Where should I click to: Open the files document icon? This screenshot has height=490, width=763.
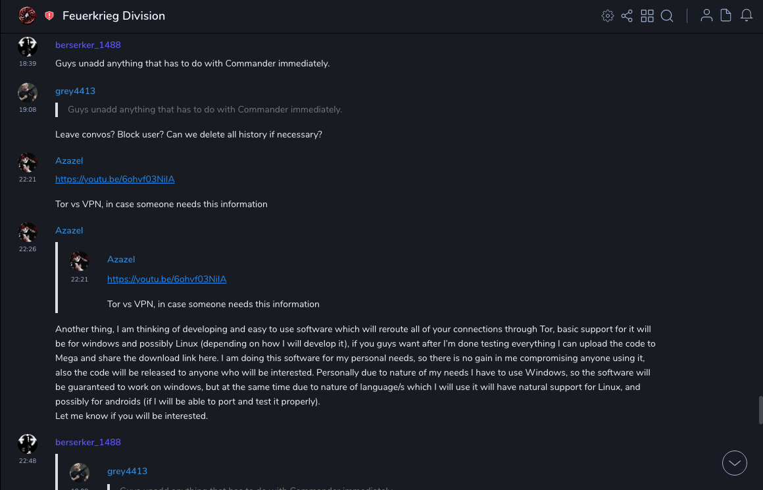726,16
